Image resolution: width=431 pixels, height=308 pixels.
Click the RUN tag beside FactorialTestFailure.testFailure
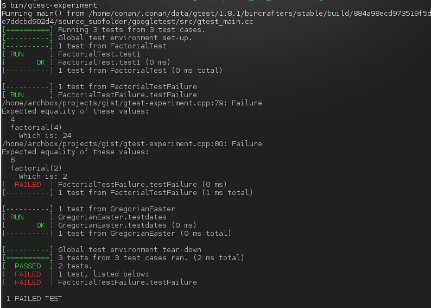[17, 95]
